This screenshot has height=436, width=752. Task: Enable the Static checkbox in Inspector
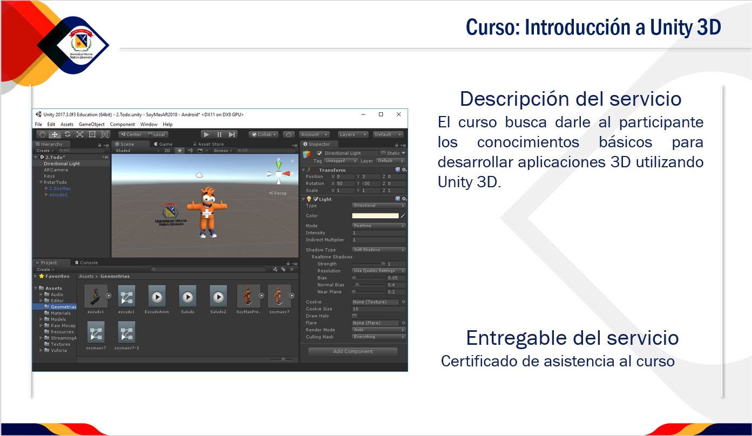383,153
